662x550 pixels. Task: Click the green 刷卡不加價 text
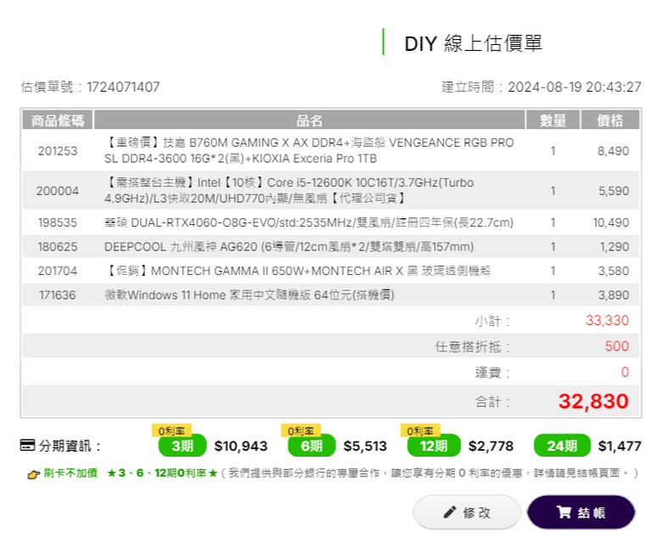pos(70,473)
